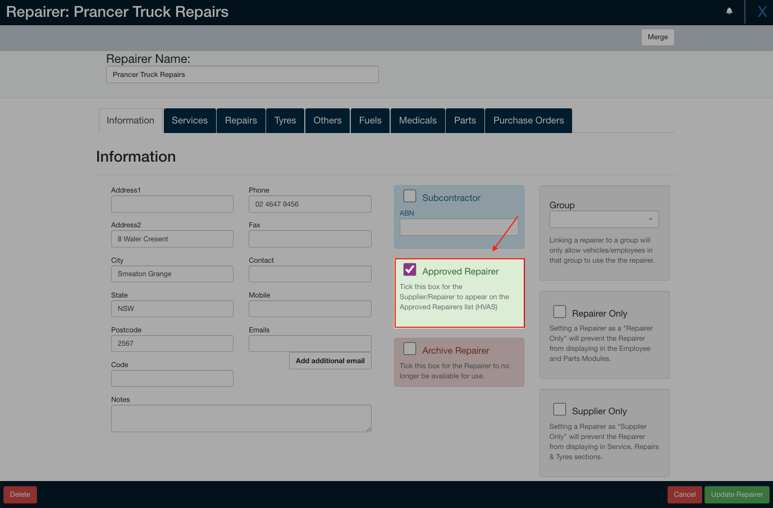Viewport: 773px width, 508px height.
Task: Delete this repairer record
Action: click(x=20, y=495)
